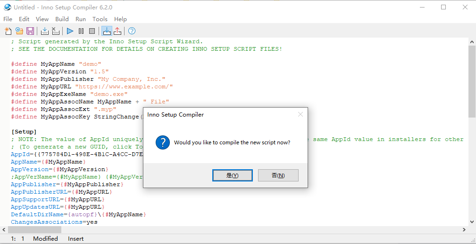Click the ChangesAssociations=yes line
Viewport: 476px width, 244px height.
tap(54, 222)
